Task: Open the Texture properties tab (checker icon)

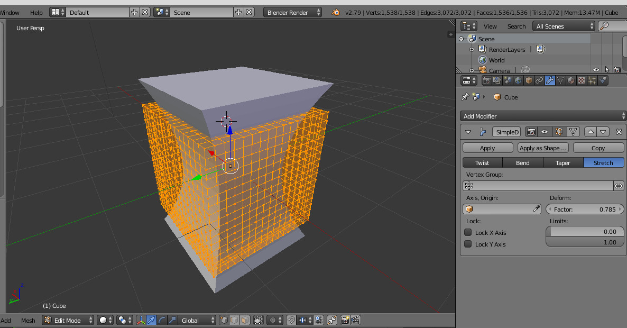Action: click(x=582, y=80)
